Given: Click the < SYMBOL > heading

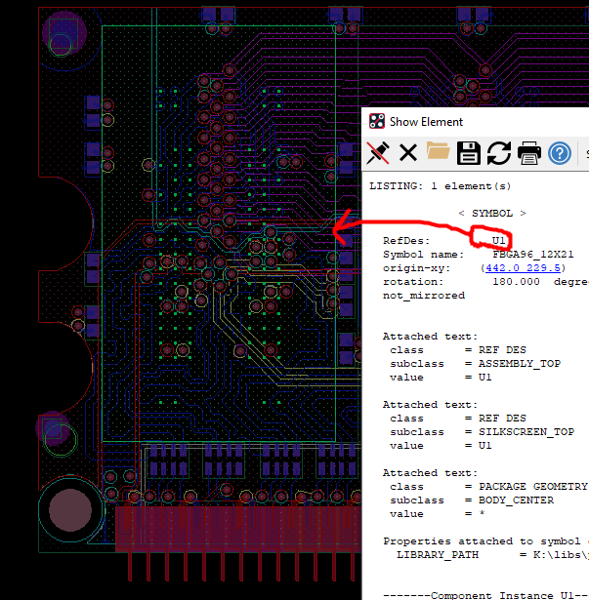Looking at the screenshot, I should 492,213.
